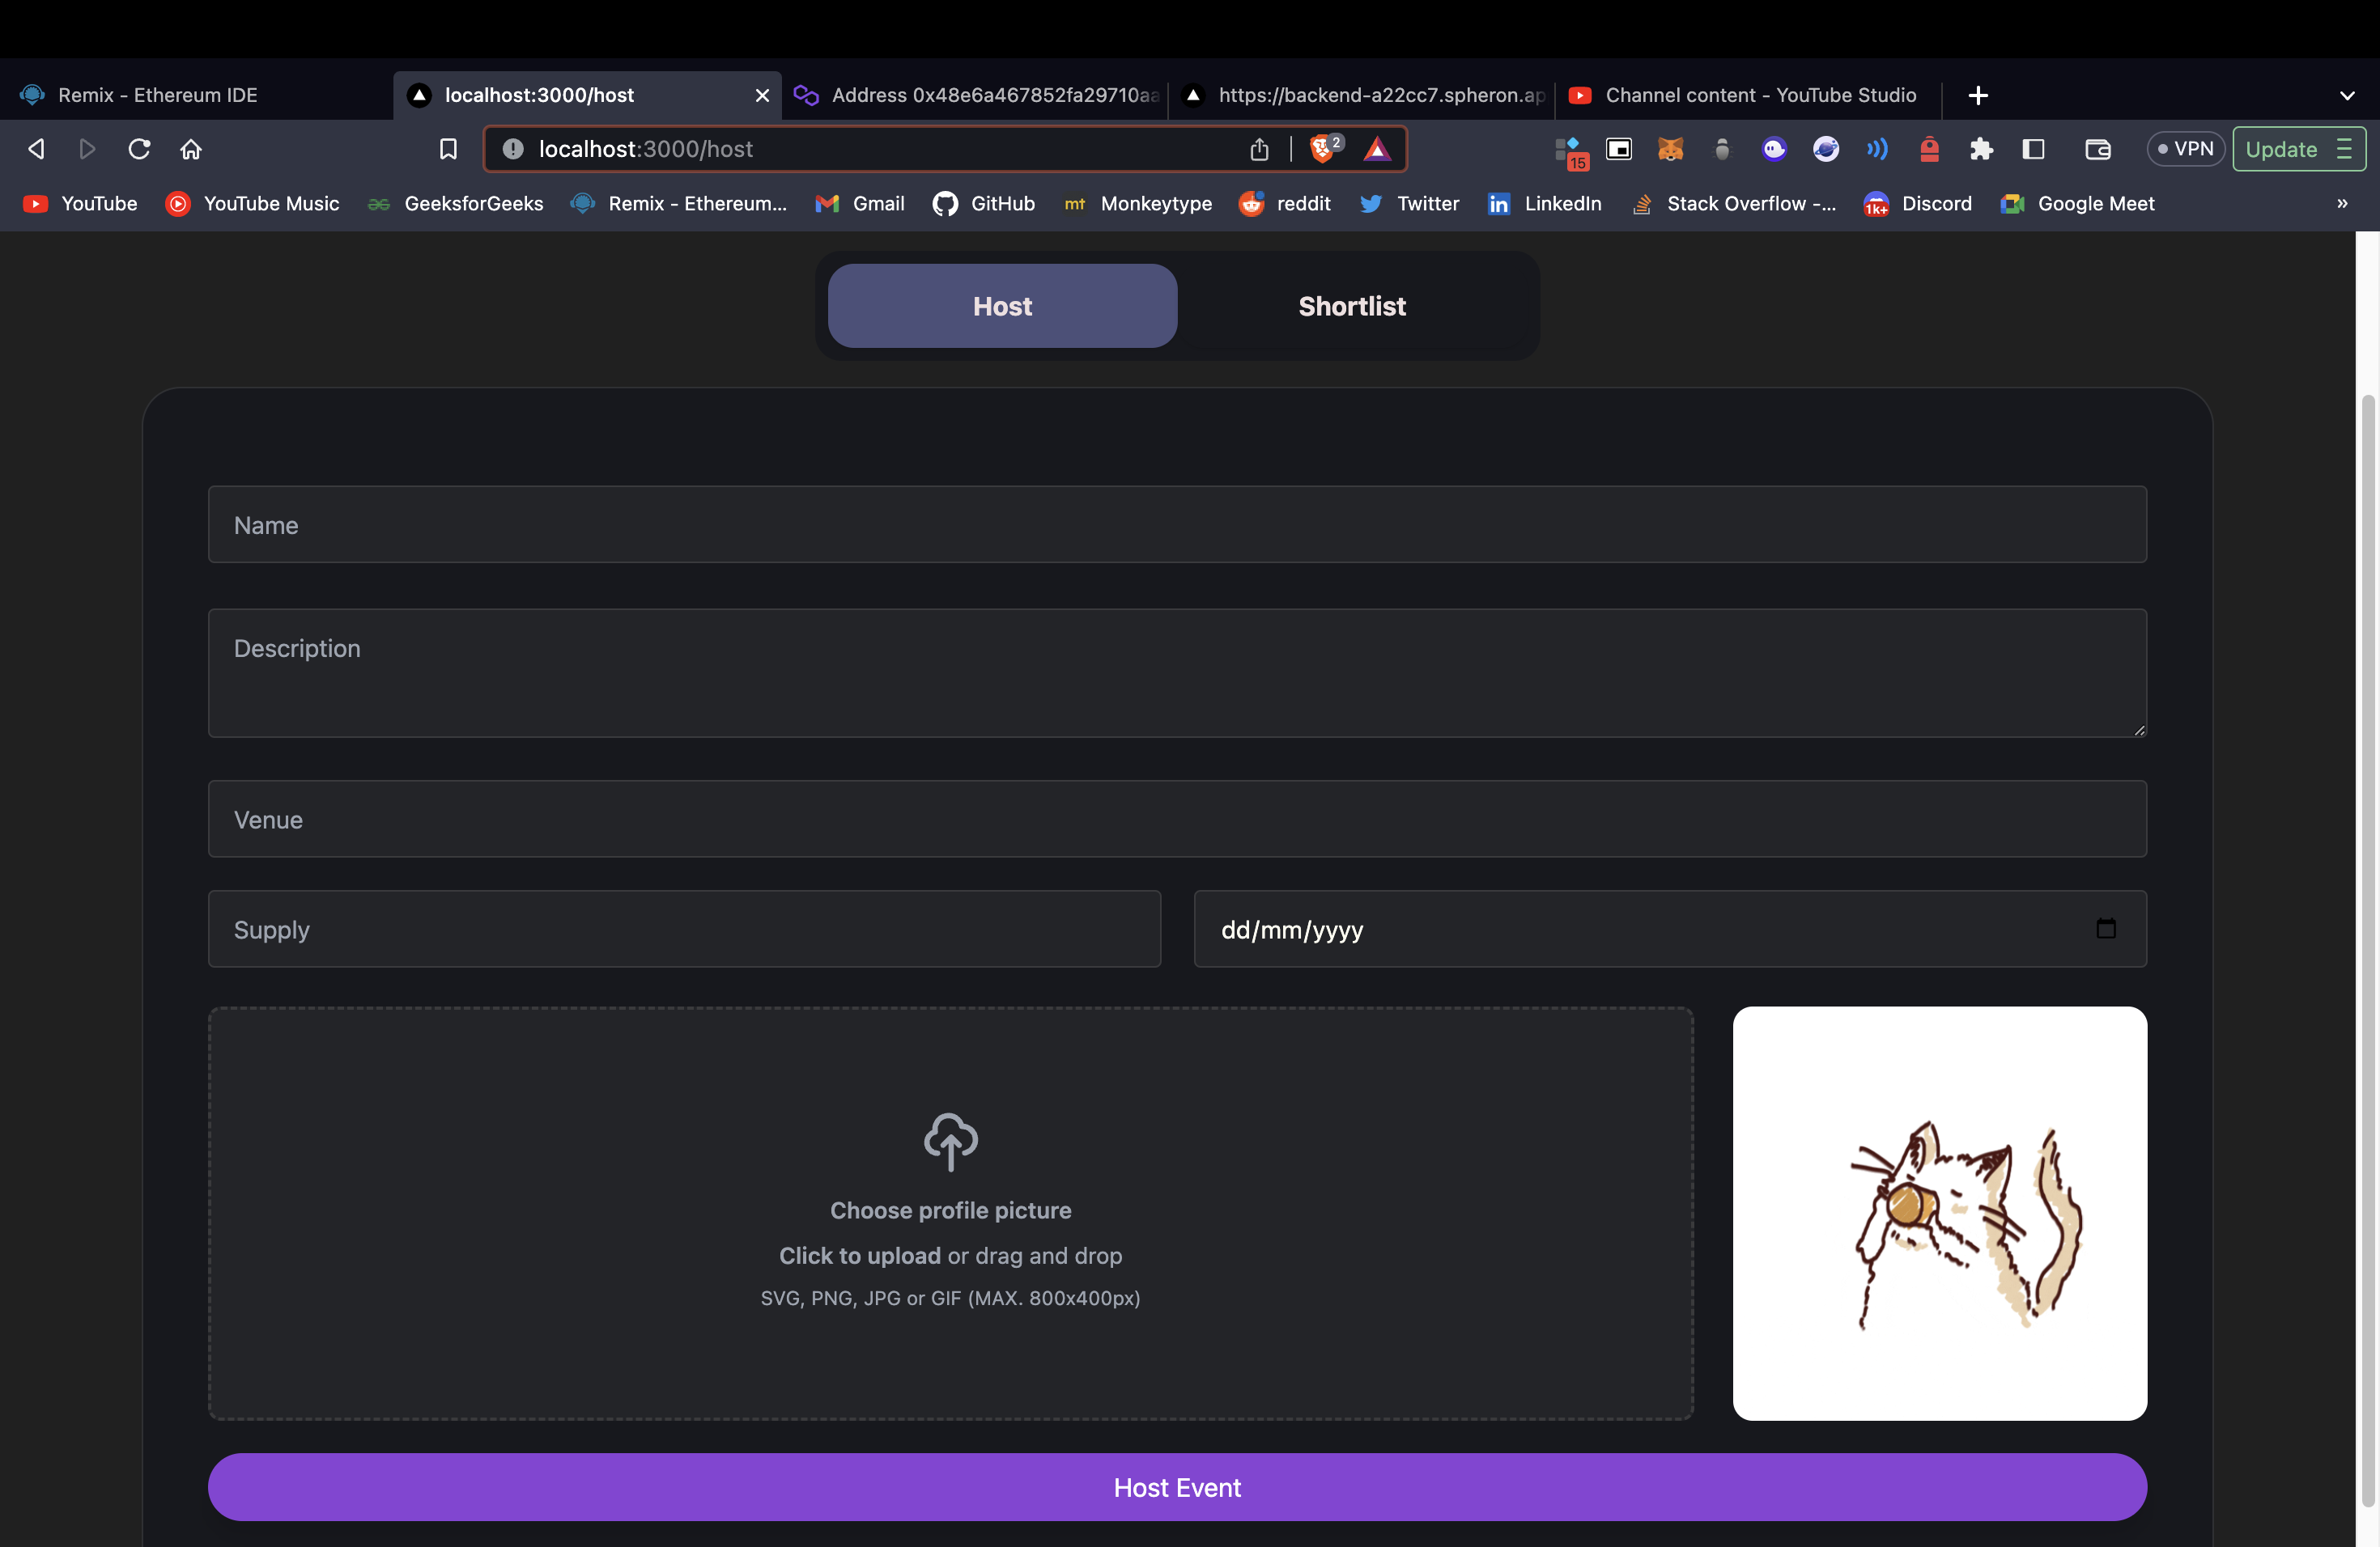Click the browser home icon

(x=191, y=149)
